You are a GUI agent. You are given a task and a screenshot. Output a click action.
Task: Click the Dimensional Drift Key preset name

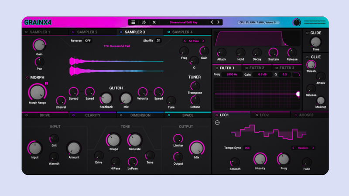pos(182,22)
